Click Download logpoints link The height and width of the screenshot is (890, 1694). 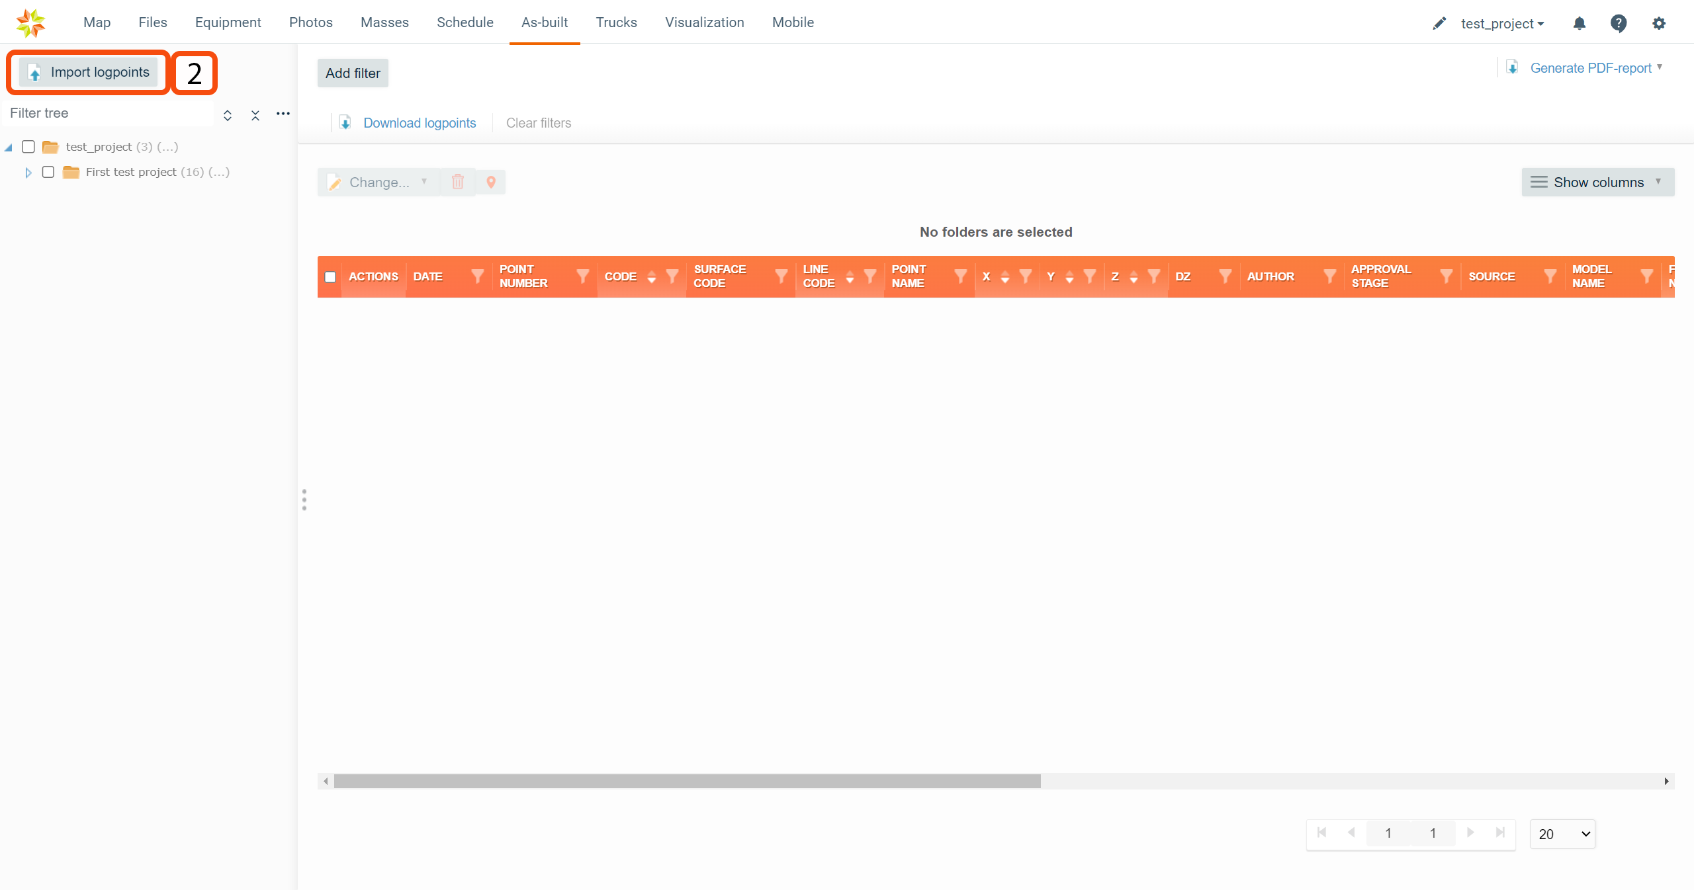[x=420, y=123]
